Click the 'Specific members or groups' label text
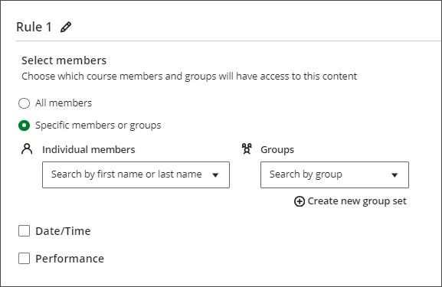 pyautogui.click(x=98, y=126)
